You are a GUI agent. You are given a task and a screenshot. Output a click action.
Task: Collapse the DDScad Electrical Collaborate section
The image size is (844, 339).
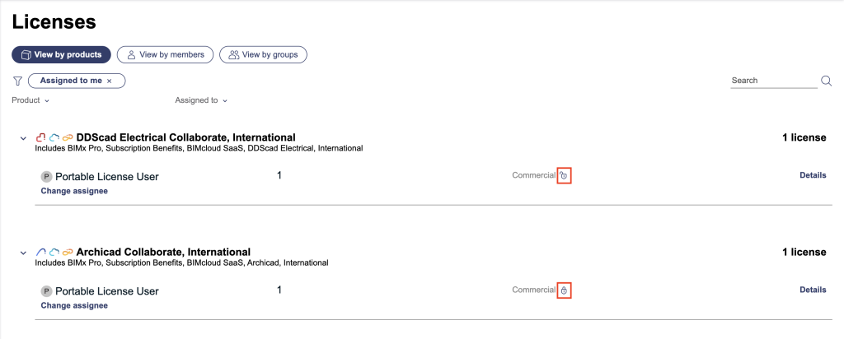pos(23,137)
